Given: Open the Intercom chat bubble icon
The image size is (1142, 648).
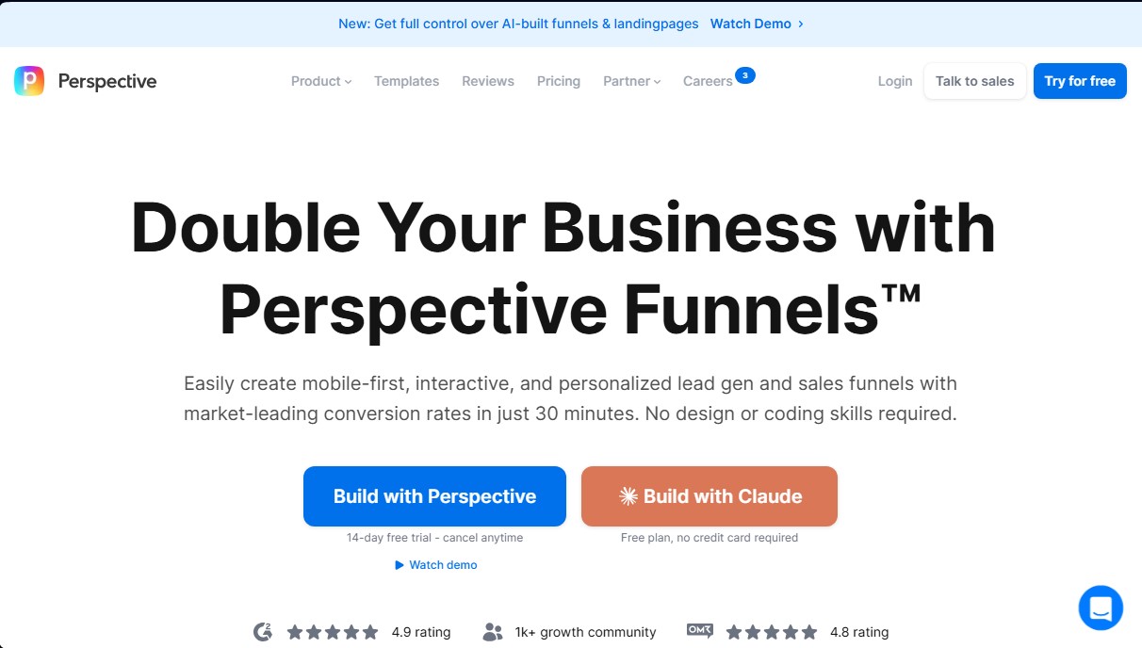Looking at the screenshot, I should click(1101, 607).
